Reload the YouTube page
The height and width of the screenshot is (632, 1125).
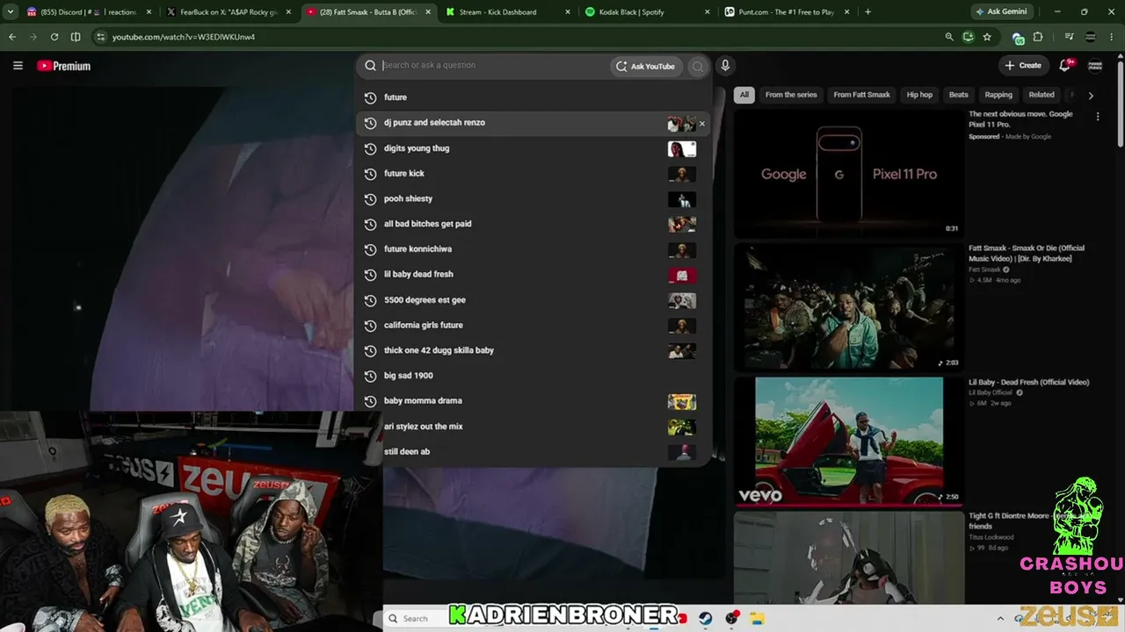coord(54,37)
